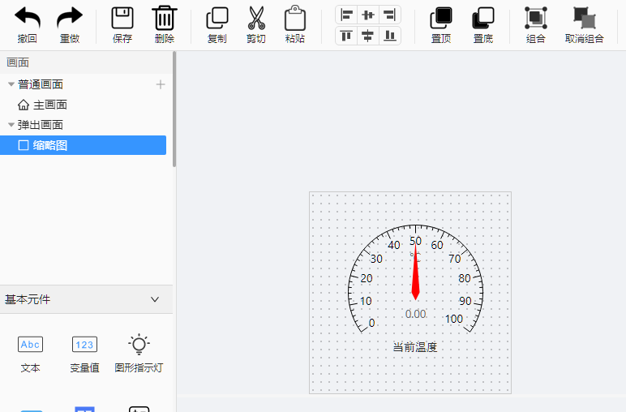Align objects to the bottom edge
This screenshot has height=412, width=626.
click(389, 36)
